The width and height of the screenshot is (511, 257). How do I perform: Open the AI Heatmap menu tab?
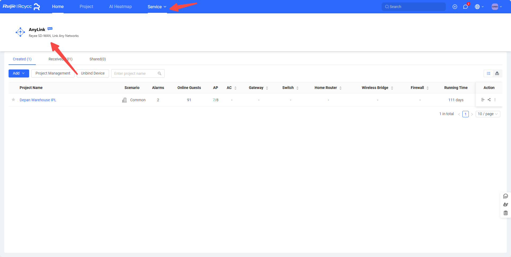(x=120, y=7)
